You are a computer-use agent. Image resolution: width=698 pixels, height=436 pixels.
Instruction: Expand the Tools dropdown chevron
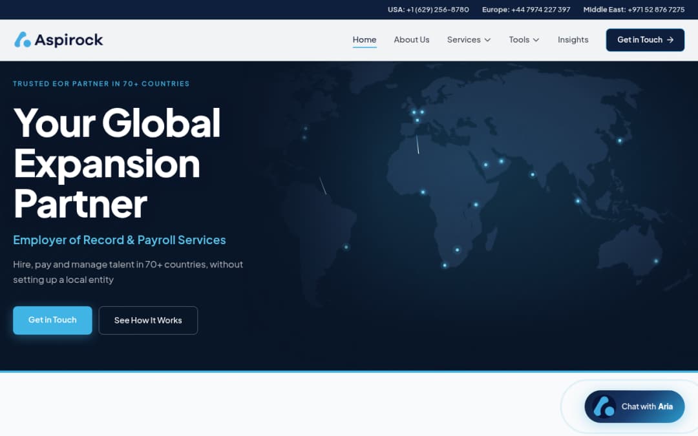[536, 40]
